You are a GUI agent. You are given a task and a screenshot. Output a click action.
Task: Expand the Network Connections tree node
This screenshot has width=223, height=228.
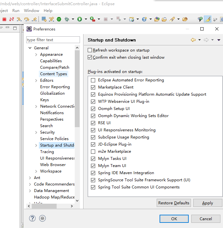[36, 106]
